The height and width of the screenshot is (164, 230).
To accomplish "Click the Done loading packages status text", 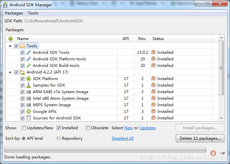I will pyautogui.click(x=28, y=157).
